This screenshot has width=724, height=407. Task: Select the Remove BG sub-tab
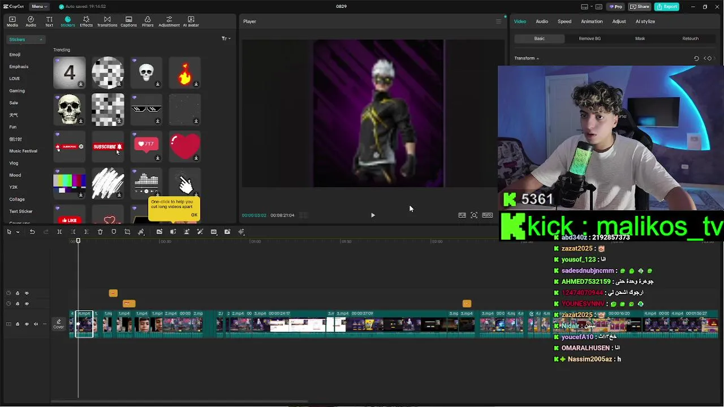(590, 38)
